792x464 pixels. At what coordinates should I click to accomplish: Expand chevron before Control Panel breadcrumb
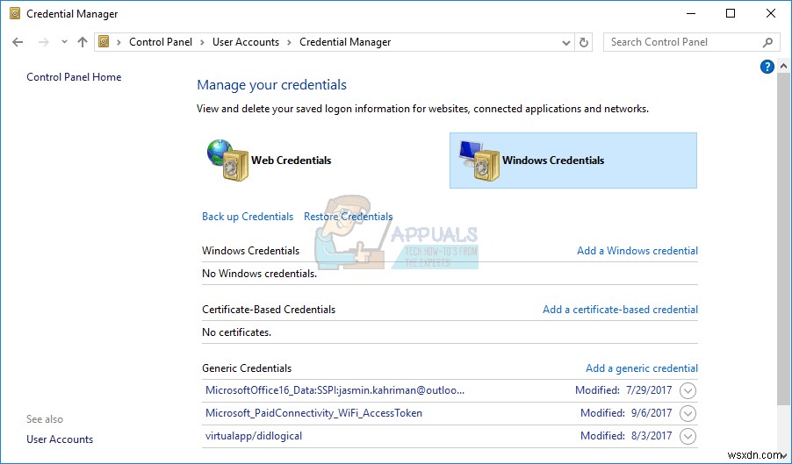click(119, 42)
